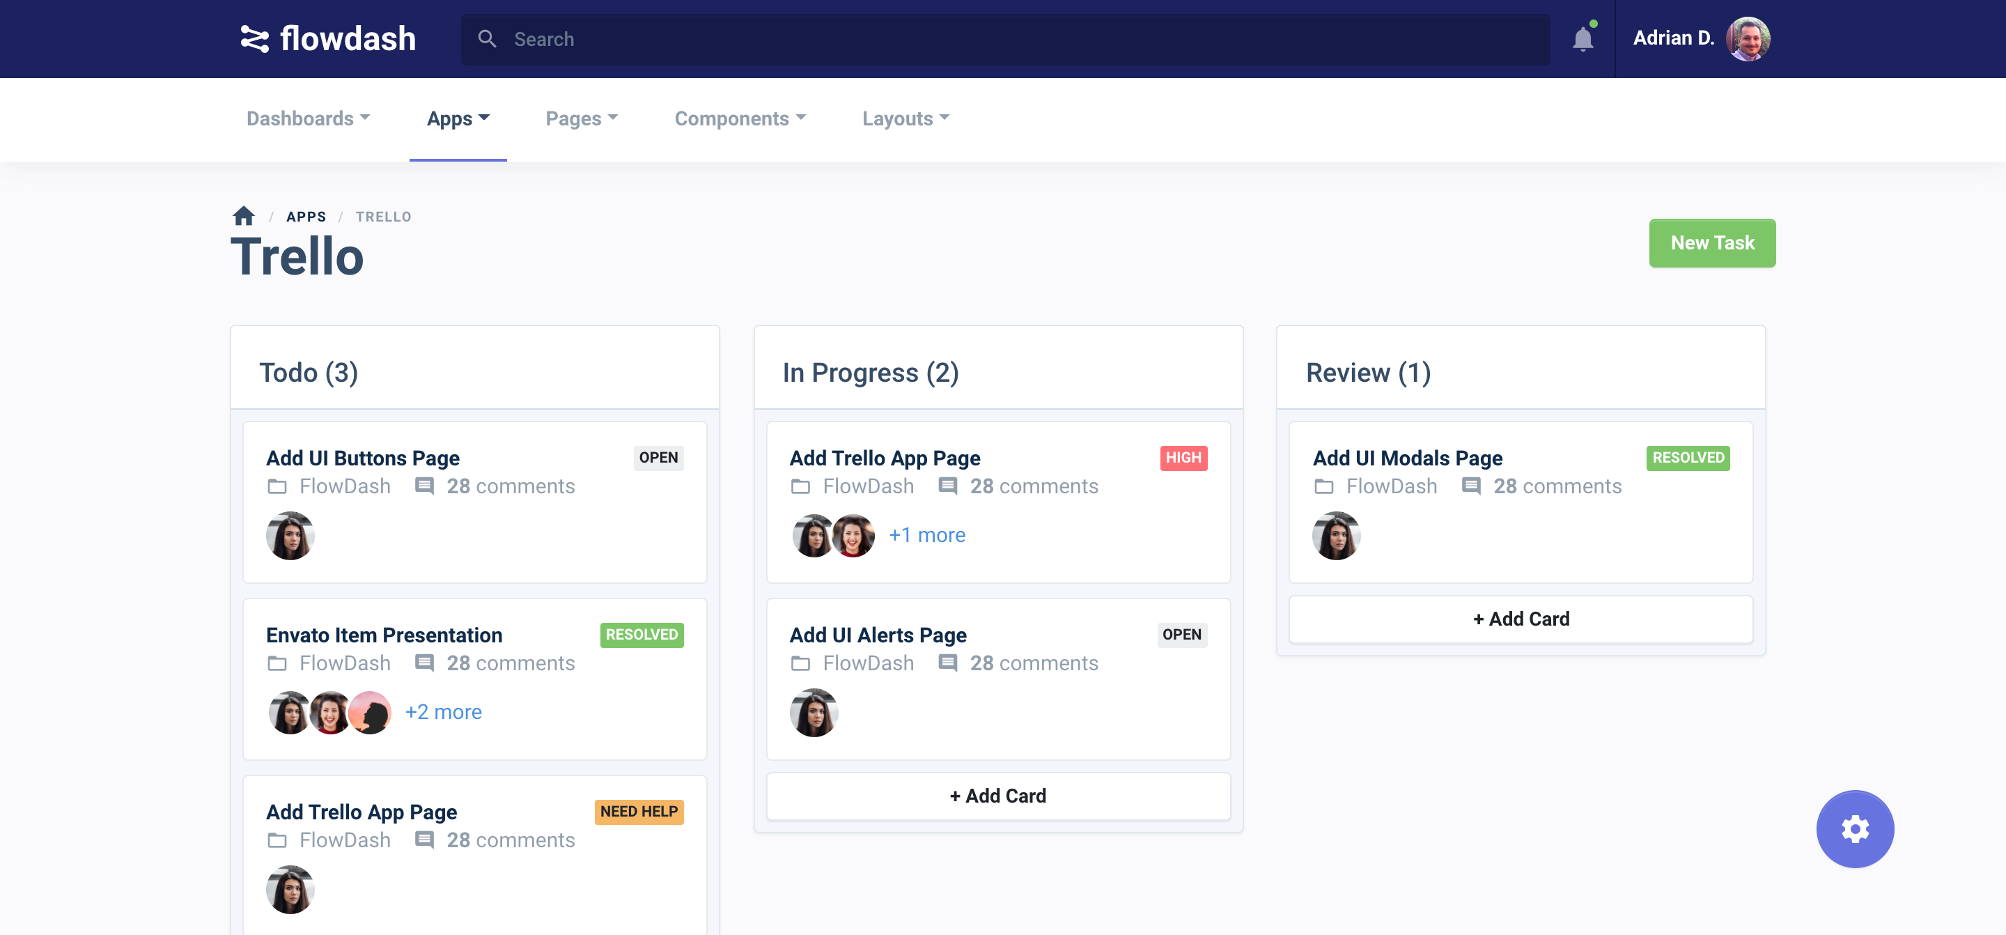Click comments icon on Add UI Modals Page
This screenshot has width=2006, height=935.
point(1471,486)
